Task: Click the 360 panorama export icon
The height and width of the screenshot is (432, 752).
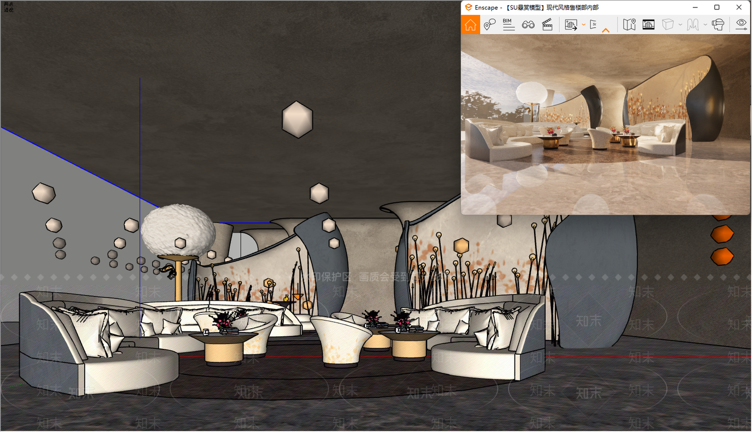Action: (594, 24)
